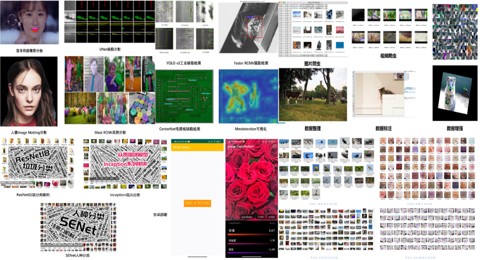Open the YOLO v3 industrial defect images

[184, 27]
